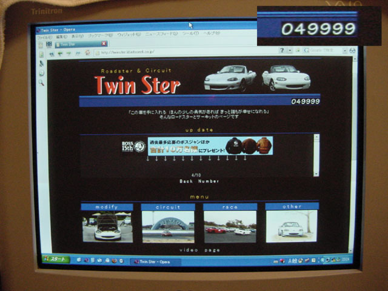Click the question mark icon in address bar
This screenshot has height=291, width=388.
282,50
